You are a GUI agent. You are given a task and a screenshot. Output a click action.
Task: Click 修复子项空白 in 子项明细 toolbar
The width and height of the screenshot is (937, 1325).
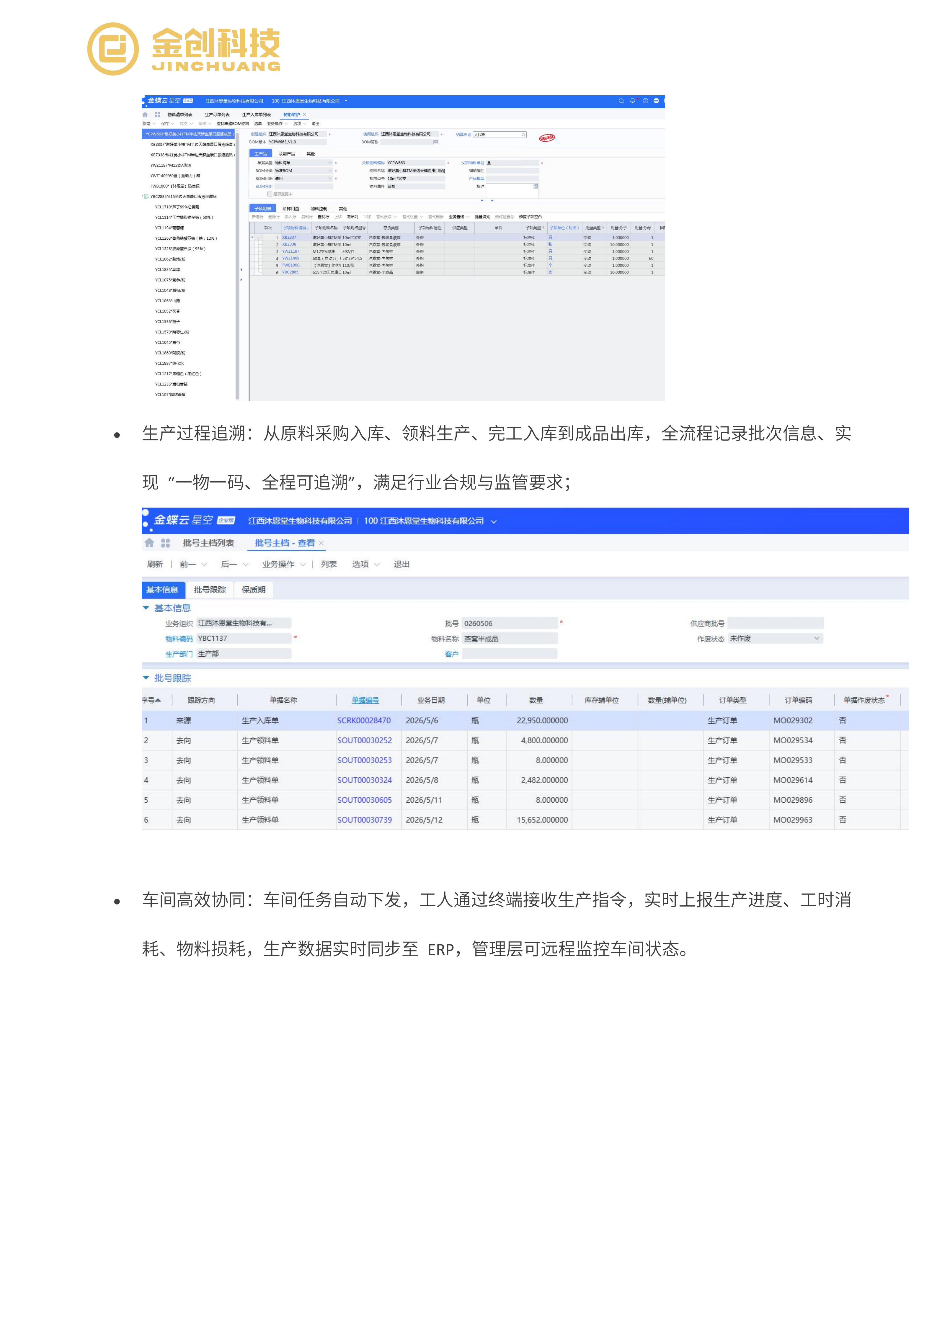pos(530,217)
